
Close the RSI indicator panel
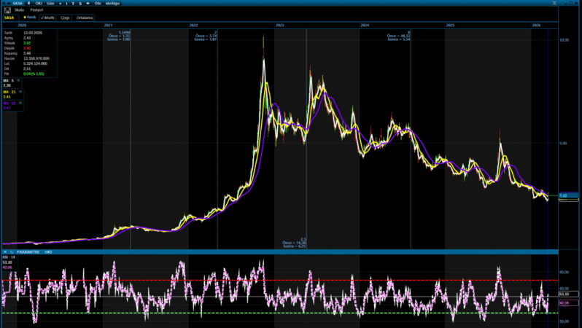(x=4, y=252)
